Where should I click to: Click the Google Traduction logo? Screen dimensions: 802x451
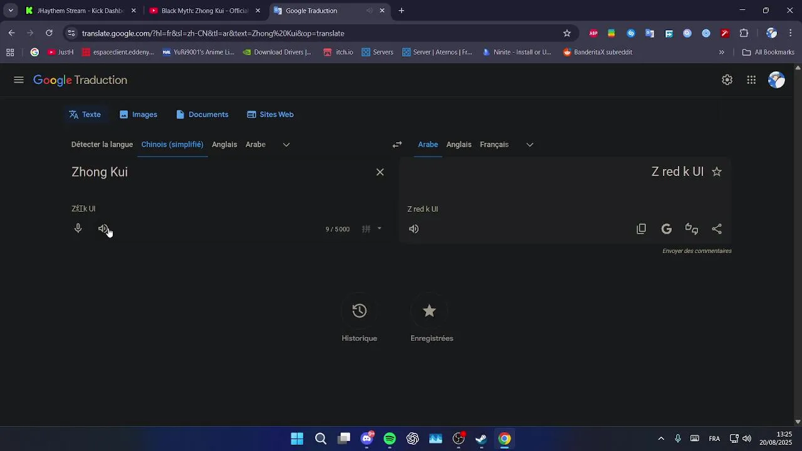pos(80,80)
